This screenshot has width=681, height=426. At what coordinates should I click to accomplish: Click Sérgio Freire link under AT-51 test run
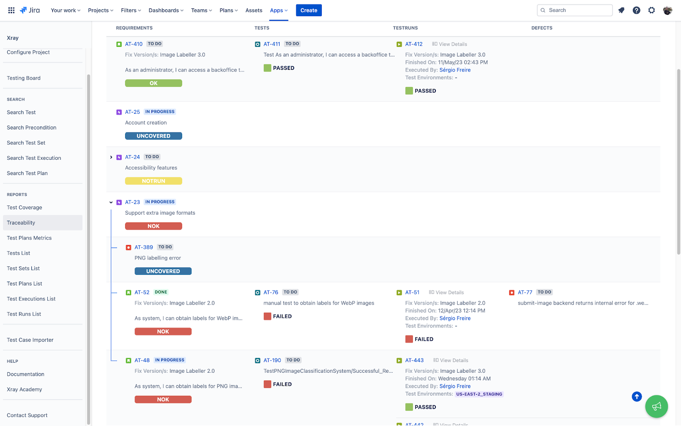(x=455, y=318)
